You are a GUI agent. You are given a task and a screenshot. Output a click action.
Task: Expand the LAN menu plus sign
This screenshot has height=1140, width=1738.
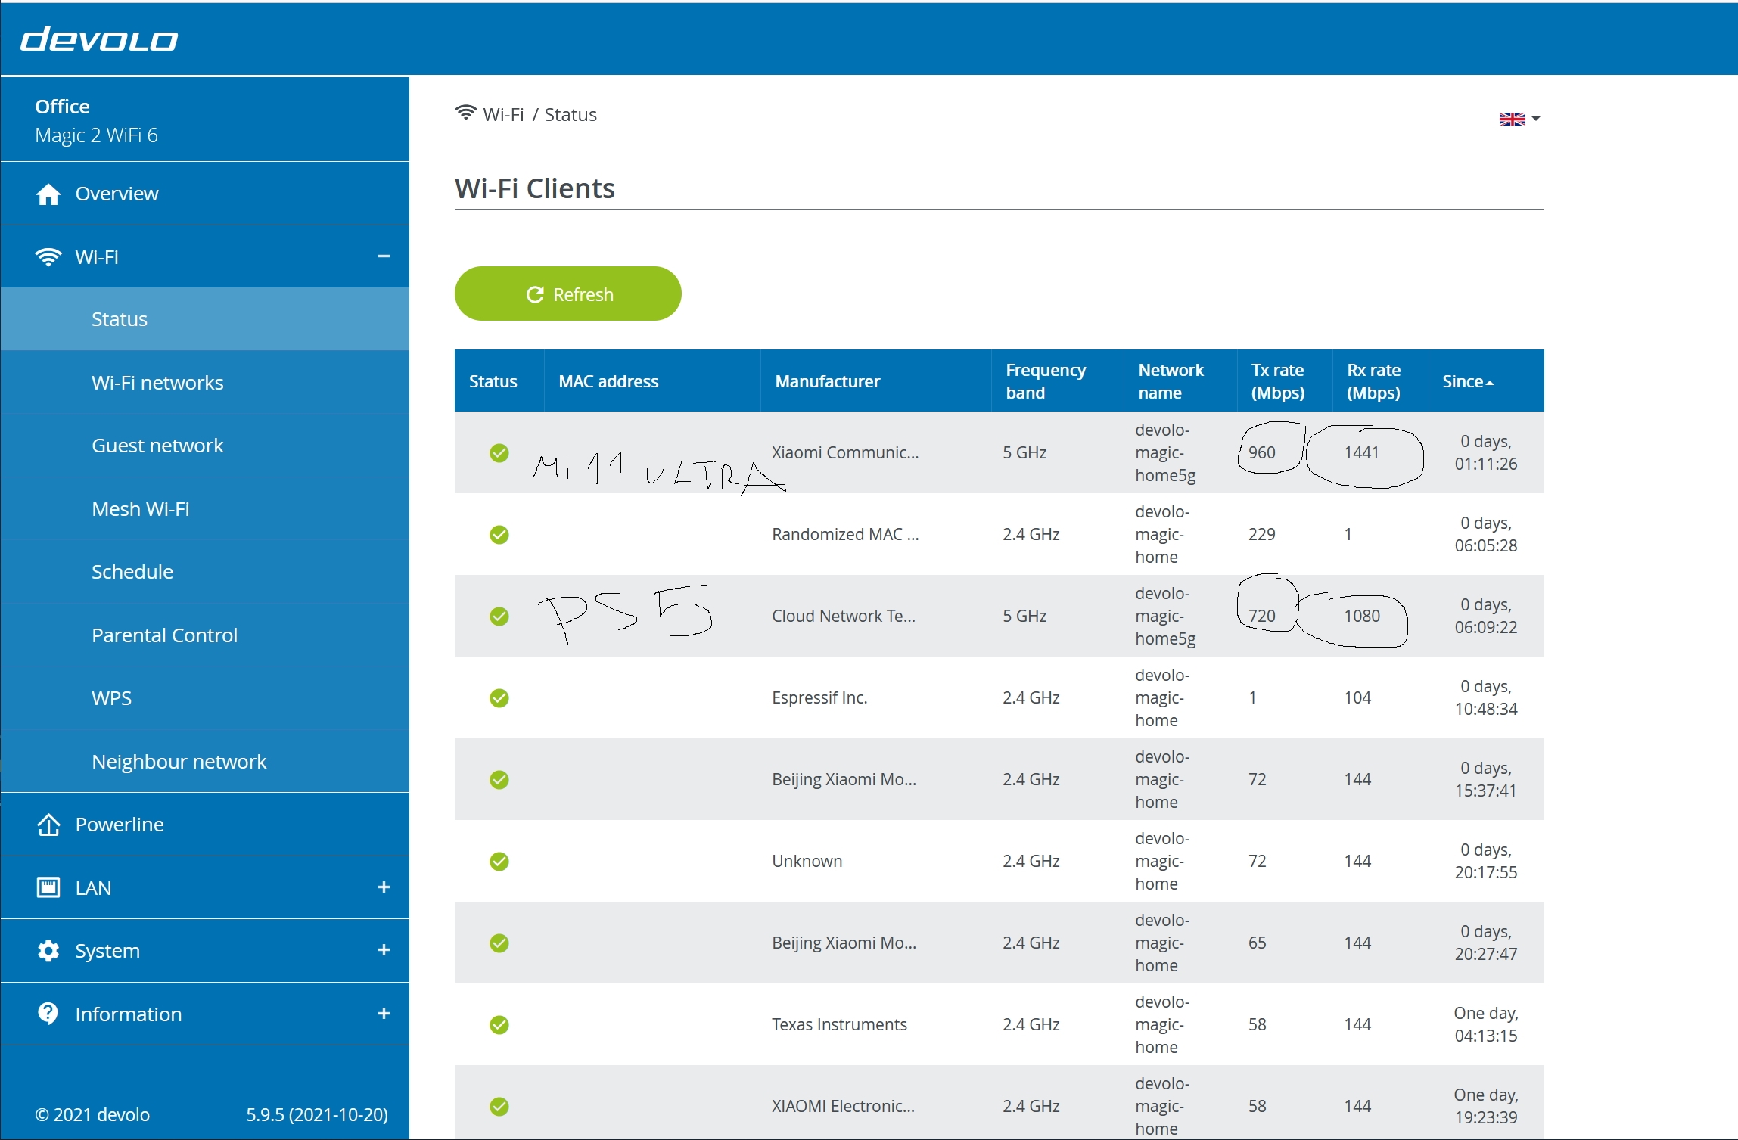tap(384, 887)
